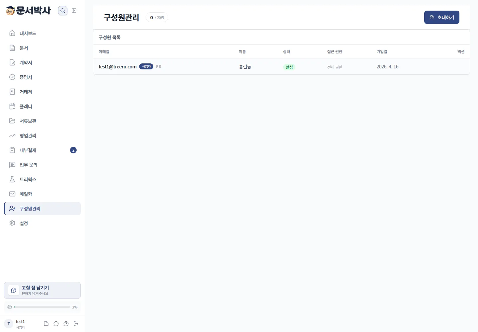Click the document icon in bottom bar
478x332 pixels.
coord(46,324)
